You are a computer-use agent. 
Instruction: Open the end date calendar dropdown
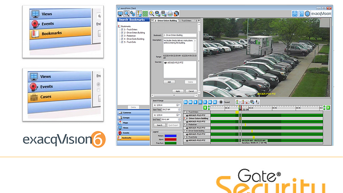pyautogui.click(x=178, y=115)
